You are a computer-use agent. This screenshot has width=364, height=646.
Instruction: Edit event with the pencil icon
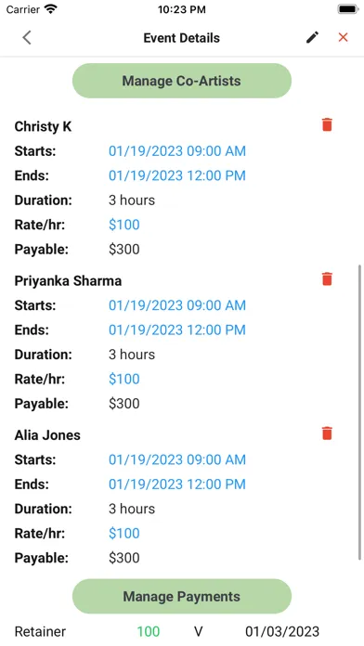coord(313,37)
